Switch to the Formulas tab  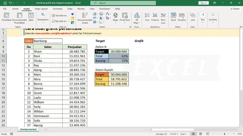coord(57,9)
